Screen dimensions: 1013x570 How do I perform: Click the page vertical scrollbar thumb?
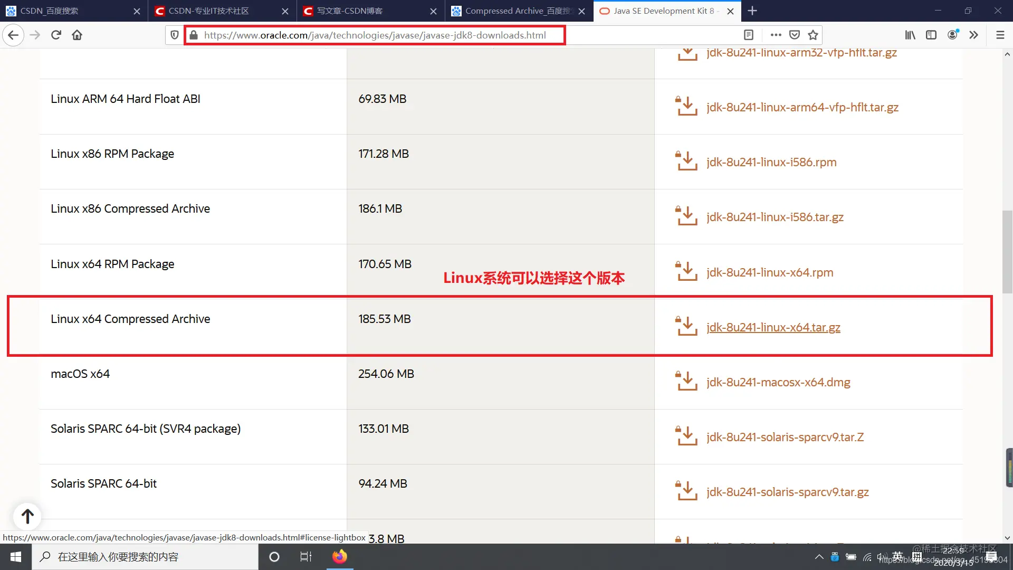pyautogui.click(x=1007, y=251)
